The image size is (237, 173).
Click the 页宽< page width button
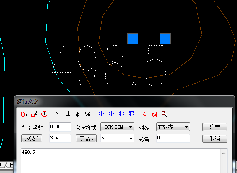pos(32,138)
